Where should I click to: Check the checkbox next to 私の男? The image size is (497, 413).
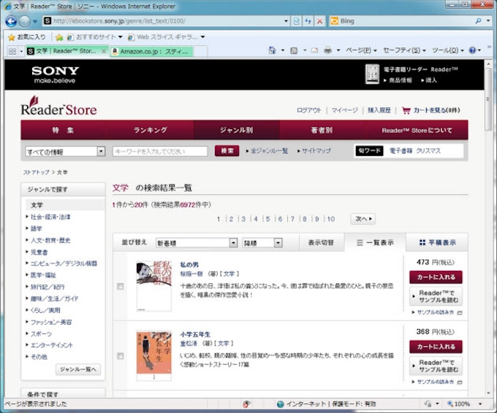[x=121, y=286]
